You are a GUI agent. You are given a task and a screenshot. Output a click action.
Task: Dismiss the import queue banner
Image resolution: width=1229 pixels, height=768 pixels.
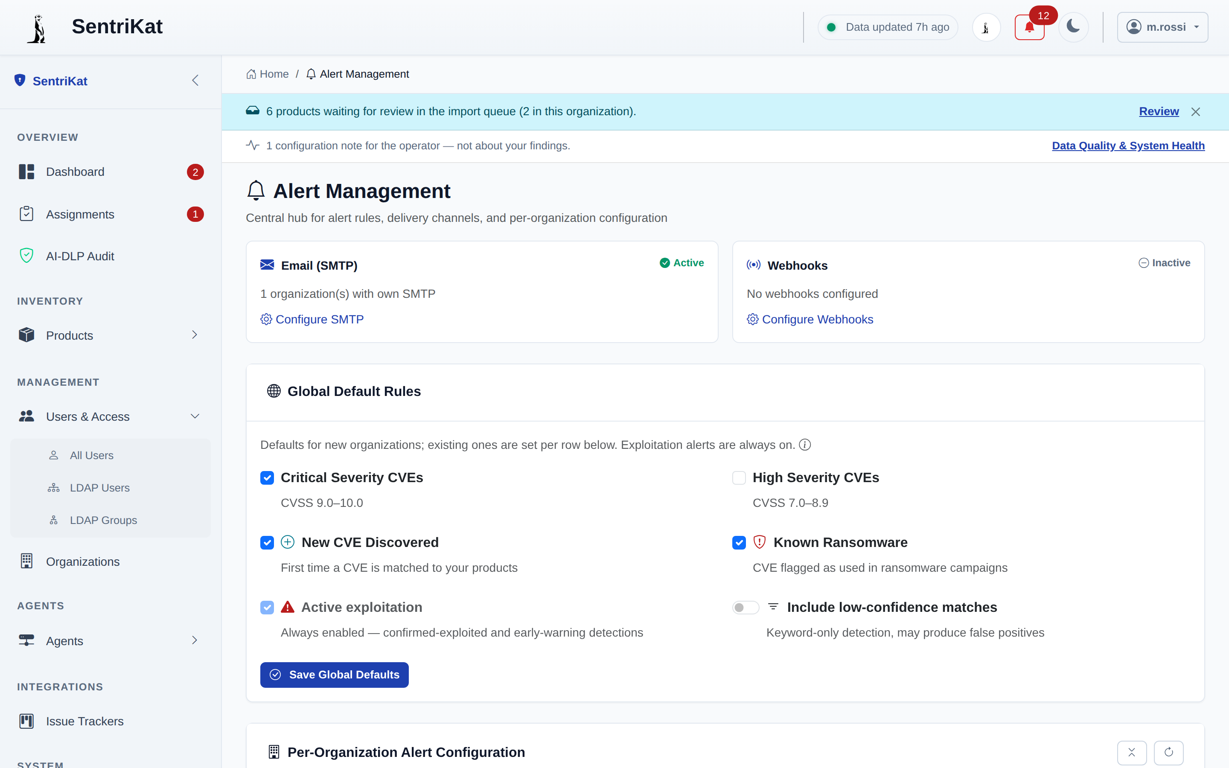(1195, 112)
